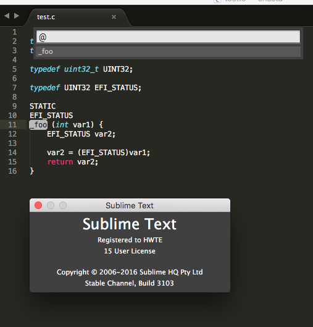Viewport: 313px width, 327px height.
Task: Click line number 16 in gutter
Action: coord(12,171)
